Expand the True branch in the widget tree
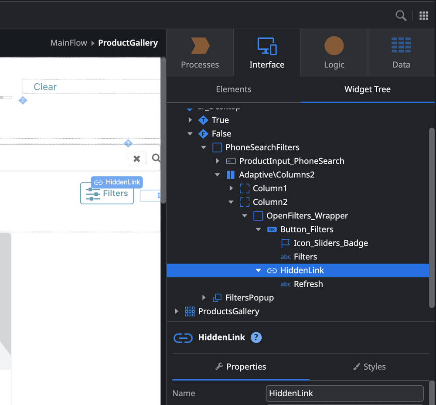 pyautogui.click(x=189, y=120)
